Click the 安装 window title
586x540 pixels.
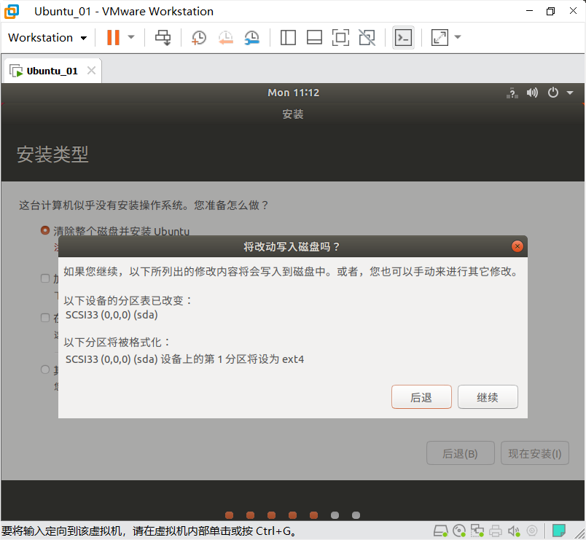[293, 114]
